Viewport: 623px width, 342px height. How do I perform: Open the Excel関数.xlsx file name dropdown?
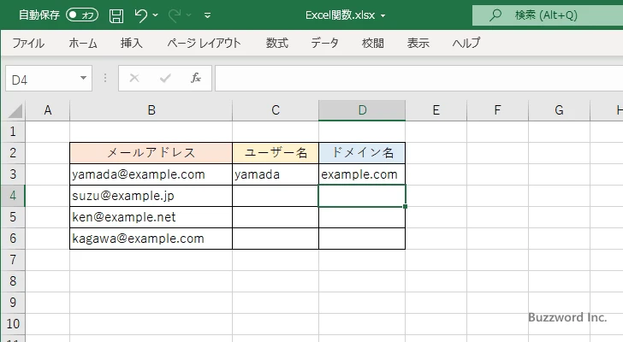pos(383,16)
